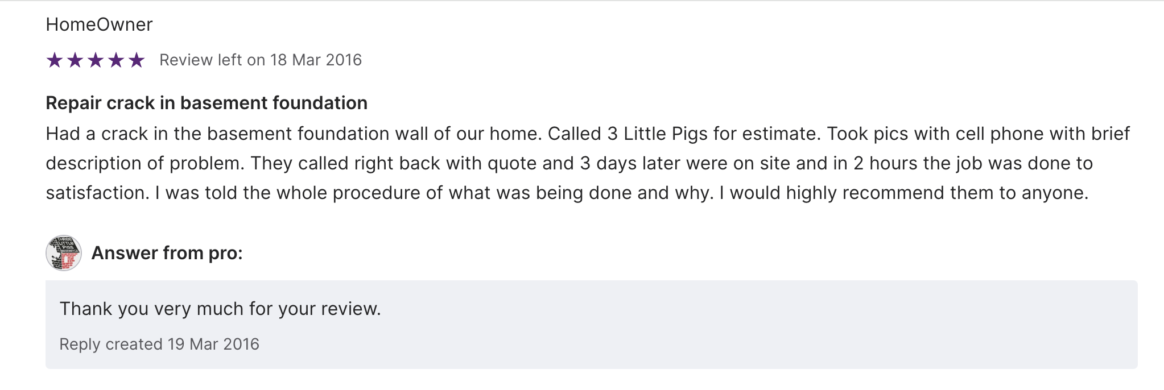Click the HomeOwner reviewer name

[x=99, y=24]
